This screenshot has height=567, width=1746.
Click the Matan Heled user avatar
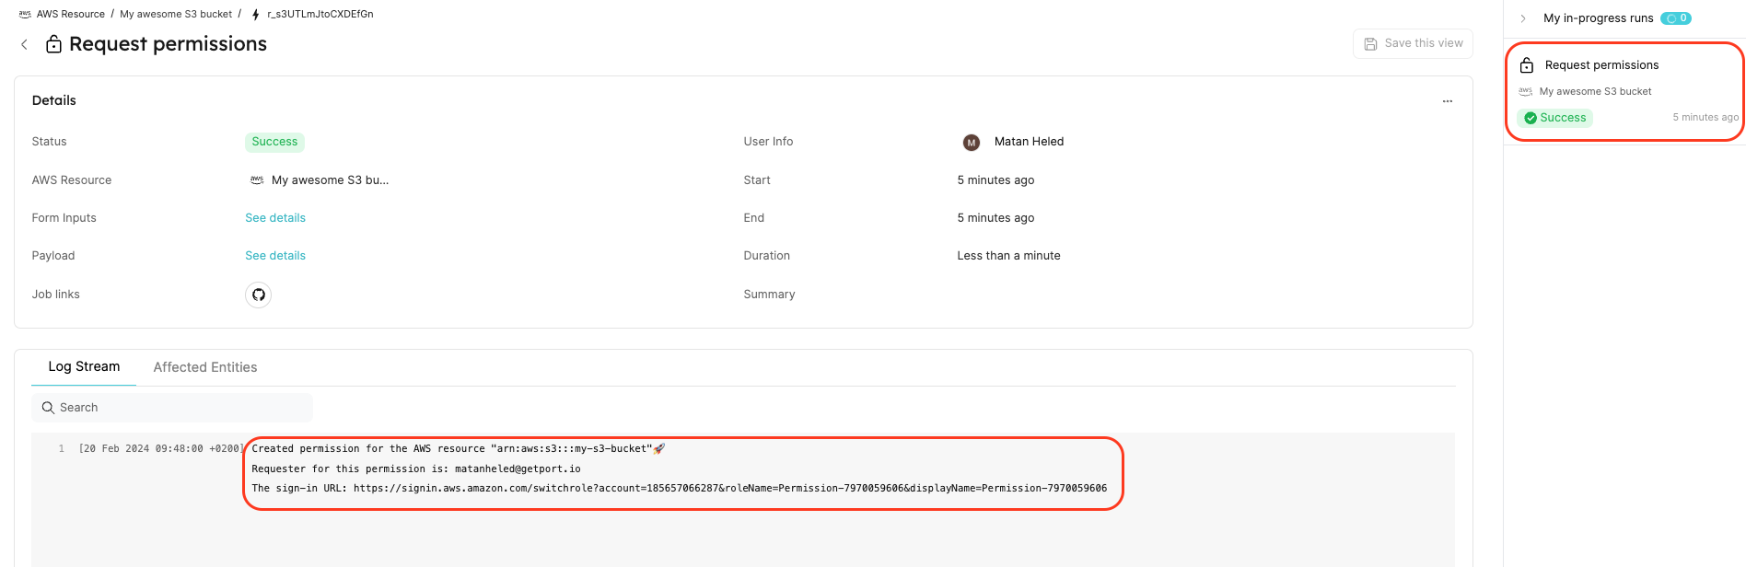point(971,143)
